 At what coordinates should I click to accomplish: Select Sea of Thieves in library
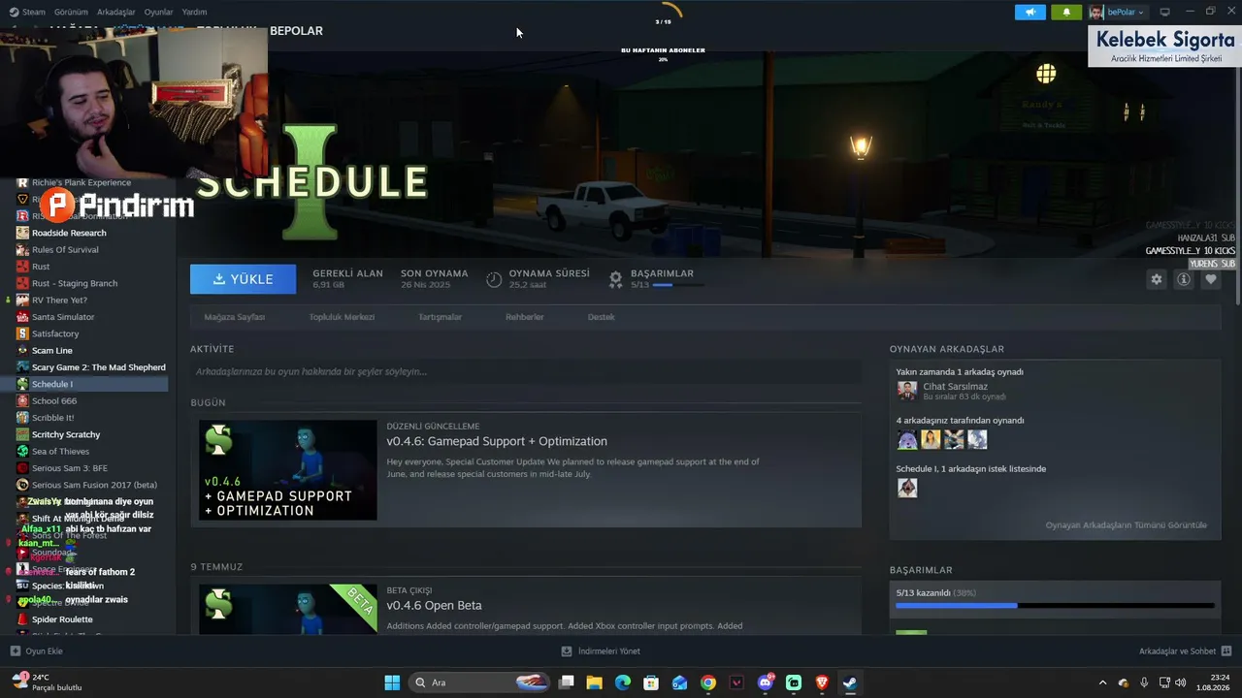pyautogui.click(x=60, y=452)
